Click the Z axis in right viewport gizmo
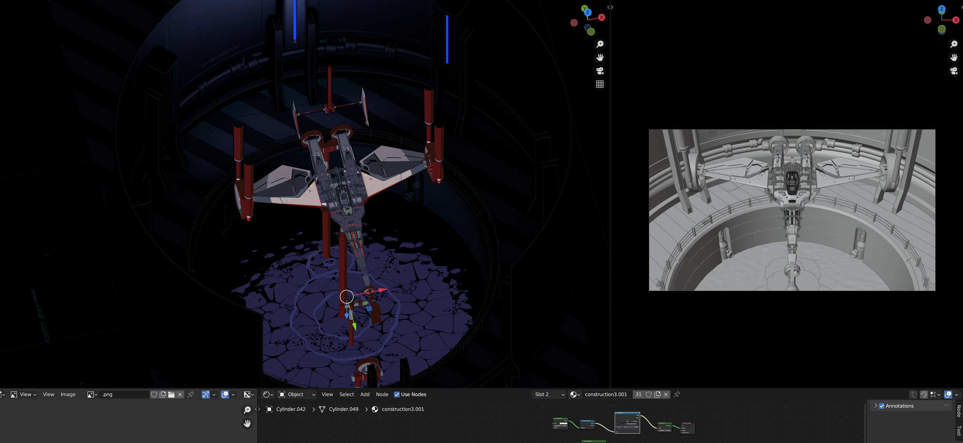963x443 pixels. click(941, 9)
